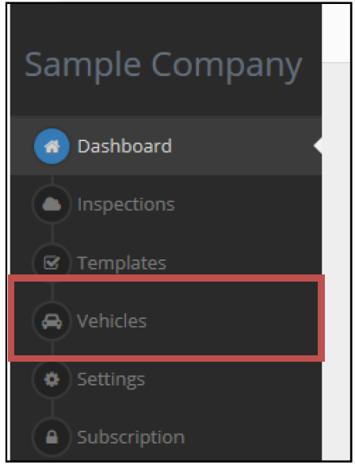Click the Sample Company title

coord(163,66)
